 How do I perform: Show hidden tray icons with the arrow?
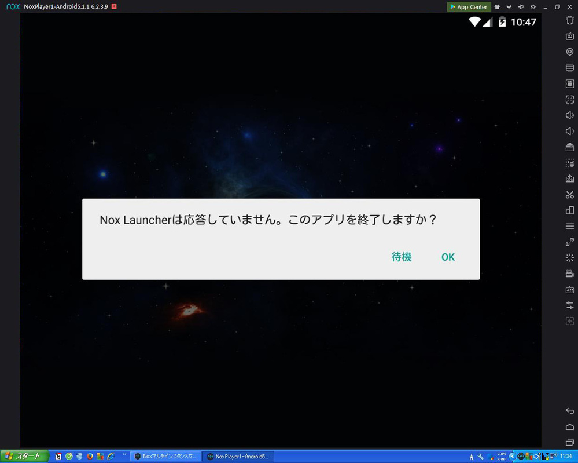coord(513,457)
